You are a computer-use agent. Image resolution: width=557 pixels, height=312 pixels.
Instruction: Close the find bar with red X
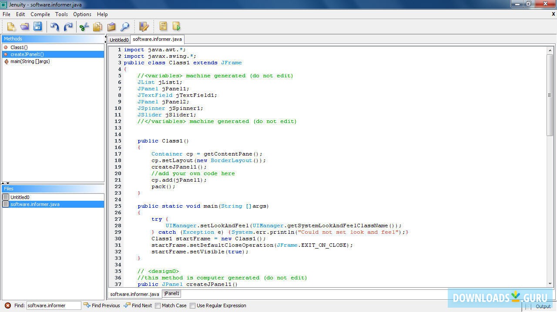(8, 305)
